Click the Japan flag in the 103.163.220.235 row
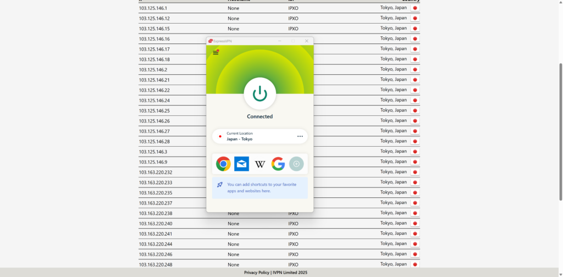Screen dimensions: 563x277 [x=415, y=193]
